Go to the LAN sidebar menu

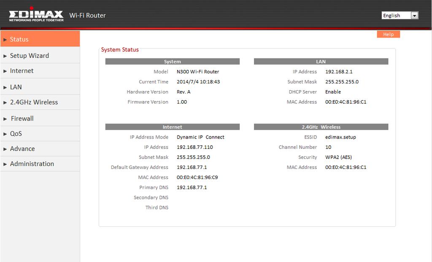tap(40, 87)
